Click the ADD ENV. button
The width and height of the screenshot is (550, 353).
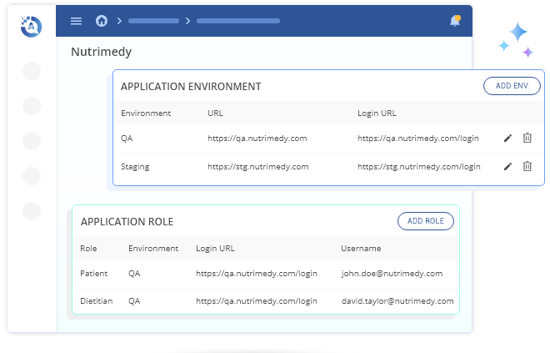click(512, 86)
